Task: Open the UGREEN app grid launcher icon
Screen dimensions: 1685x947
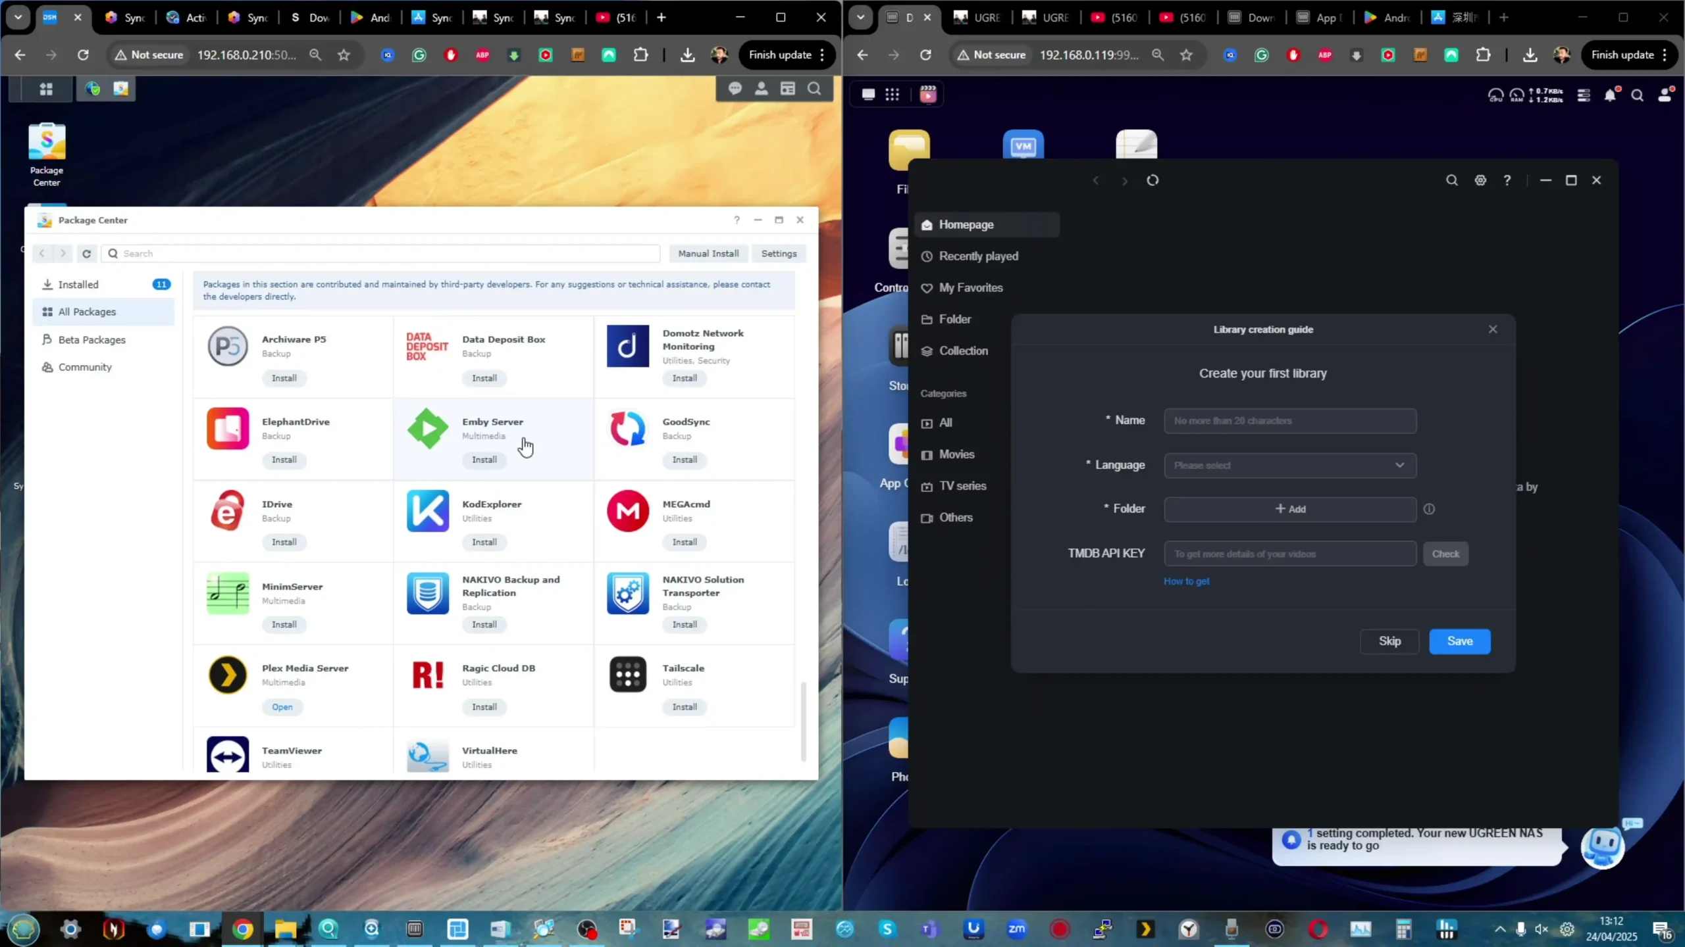Action: 892,95
